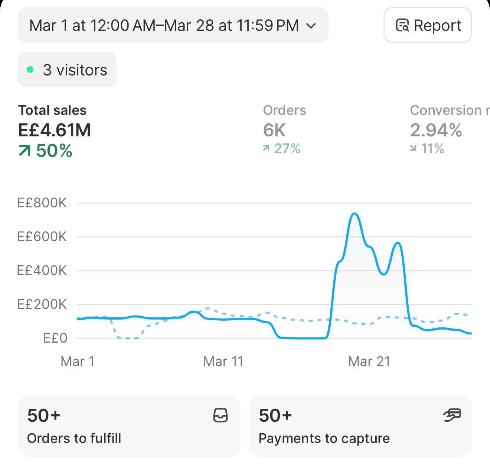Click the Report magnifier icon
The height and width of the screenshot is (466, 490).
[402, 25]
